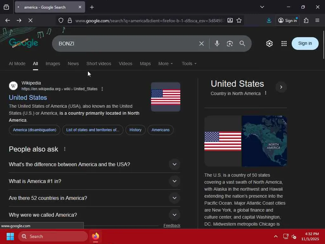
Task: Close the america - Google Search tab
Action: pyautogui.click(x=80, y=7)
